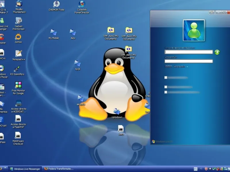Open Cyberlink PowerDirector shortcut

pos(82,7)
